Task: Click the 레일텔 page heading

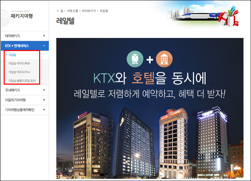Action: (x=66, y=21)
